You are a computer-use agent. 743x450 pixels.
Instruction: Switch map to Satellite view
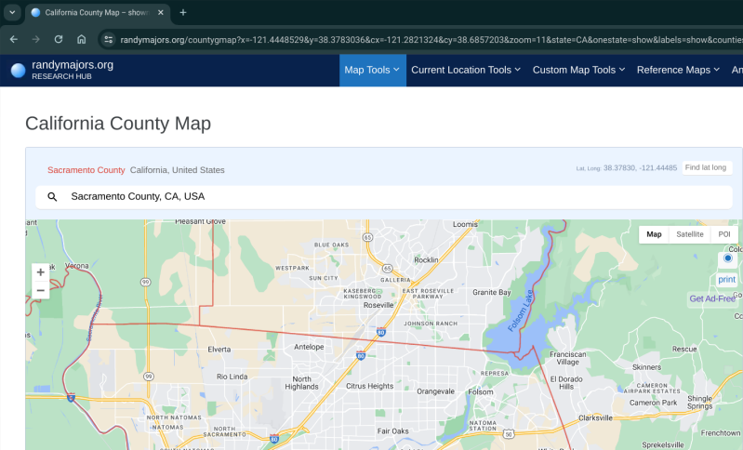[x=690, y=234]
